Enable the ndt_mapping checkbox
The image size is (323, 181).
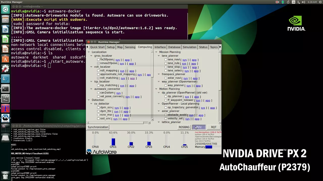(x=98, y=71)
